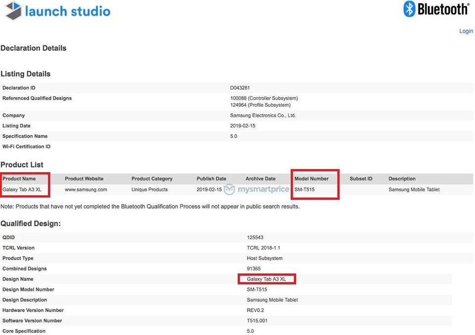475x335 pixels.
Task: Select Samsung Mobile Tablet in Product List row
Action: pos(414,189)
